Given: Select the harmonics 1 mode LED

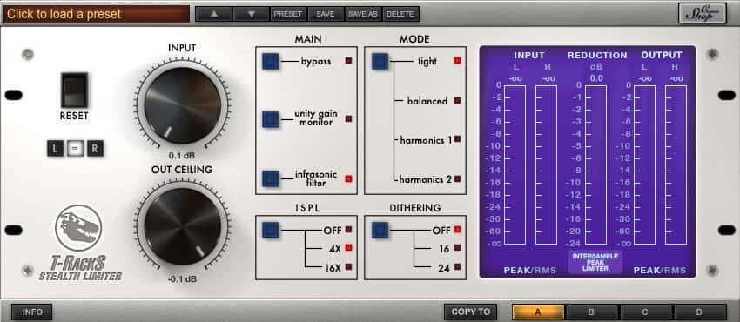Looking at the screenshot, I should click(x=457, y=139).
